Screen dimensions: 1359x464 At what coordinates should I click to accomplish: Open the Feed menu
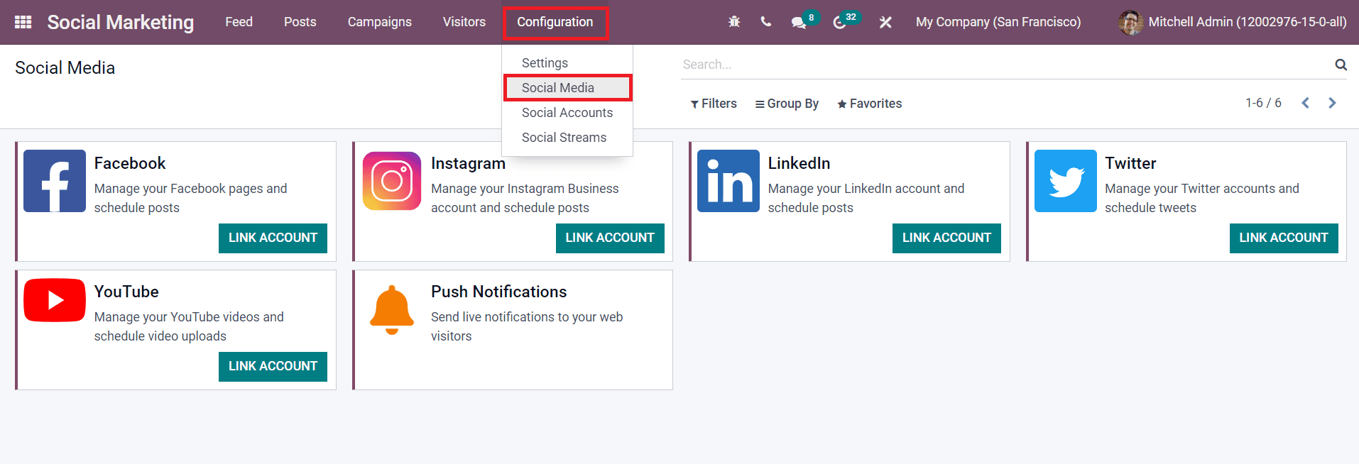coord(239,22)
